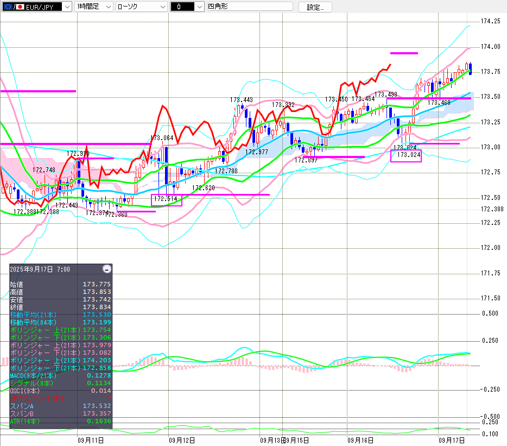
Task: Collapse the data info panel with minus icon
Action: (x=107, y=269)
